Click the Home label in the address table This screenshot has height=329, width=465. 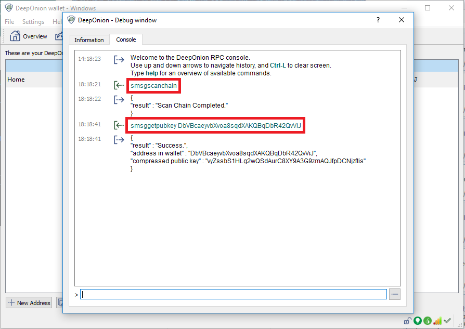tap(16, 80)
